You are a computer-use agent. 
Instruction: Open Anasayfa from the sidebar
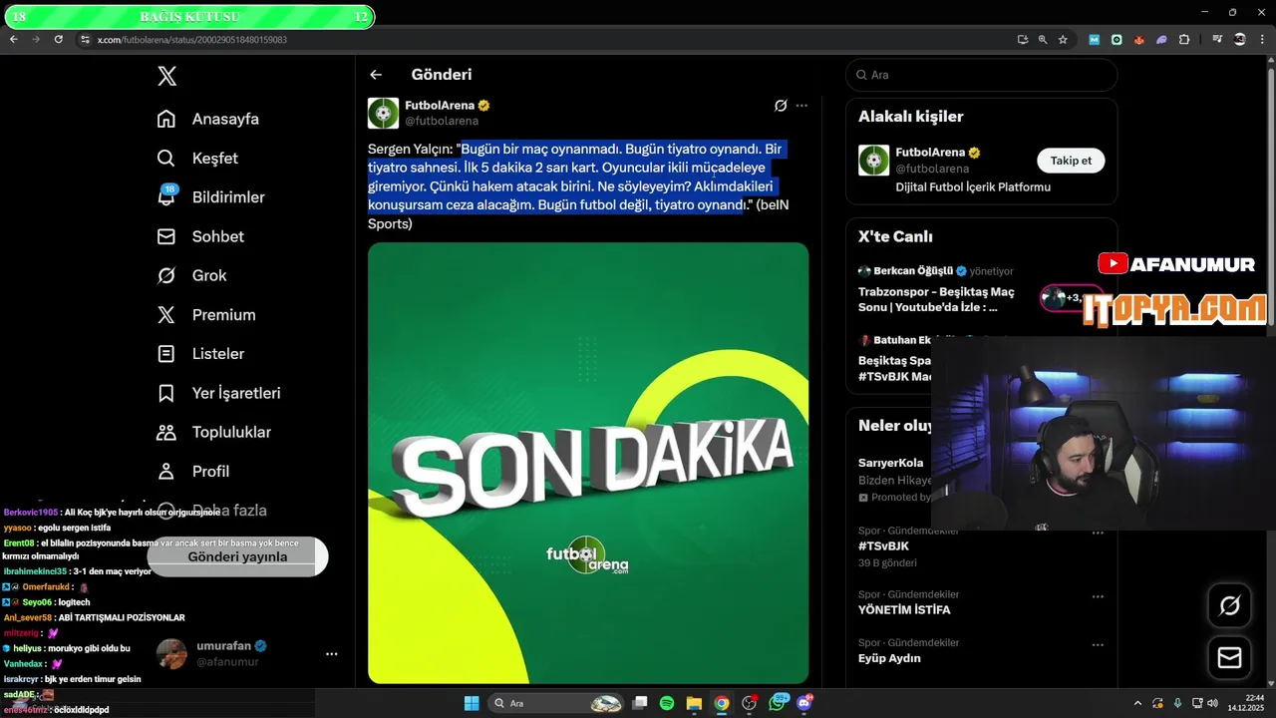[208, 119]
